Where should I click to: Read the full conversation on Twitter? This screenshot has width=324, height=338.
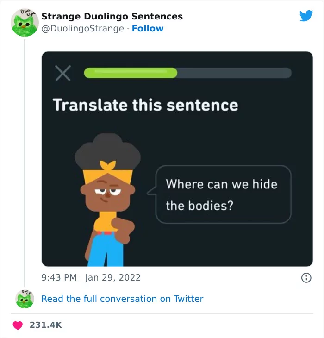click(122, 299)
